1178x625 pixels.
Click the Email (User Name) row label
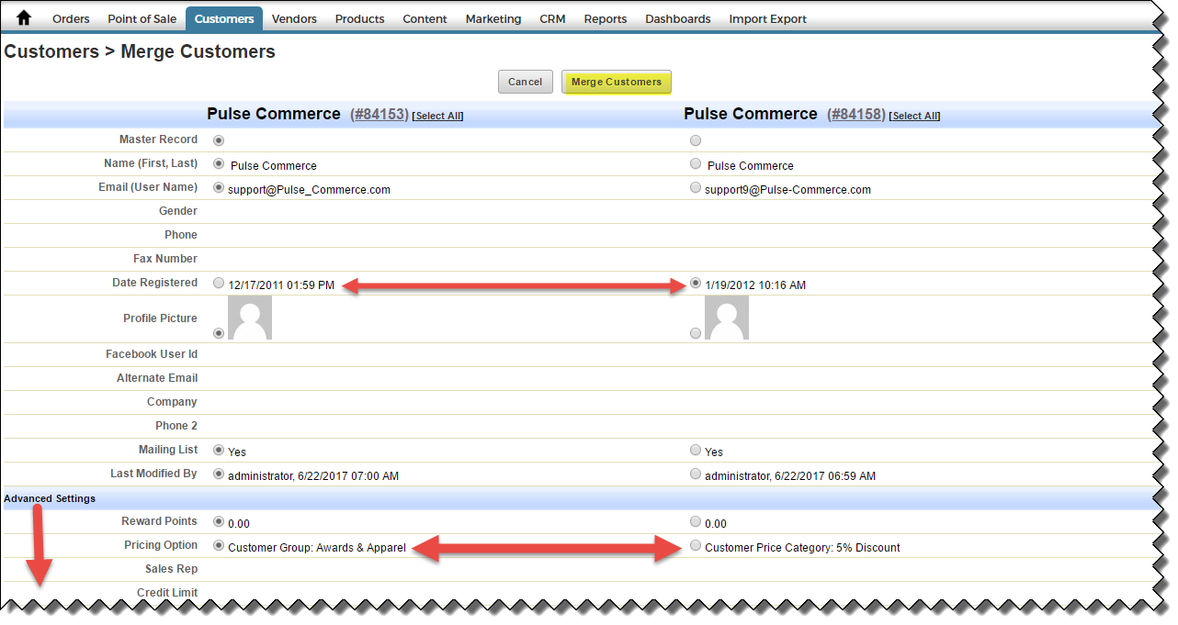point(148,187)
